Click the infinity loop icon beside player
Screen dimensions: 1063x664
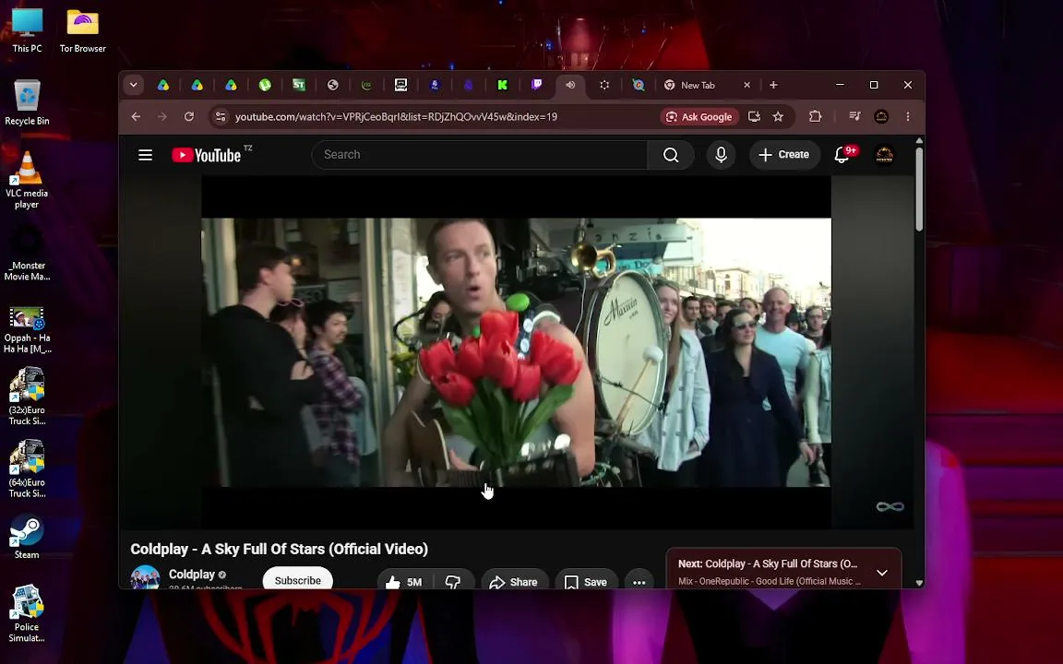(890, 507)
